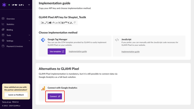194x109 pixels.
Task: Copy the GLAMI Pixel API key
Action: 75,22
